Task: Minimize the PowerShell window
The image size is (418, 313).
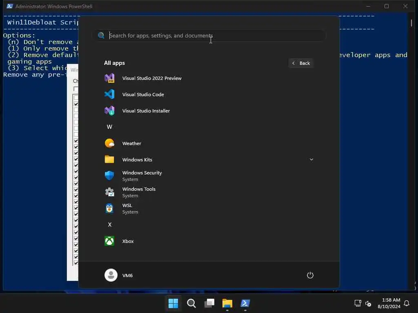Action: pyautogui.click(x=368, y=6)
